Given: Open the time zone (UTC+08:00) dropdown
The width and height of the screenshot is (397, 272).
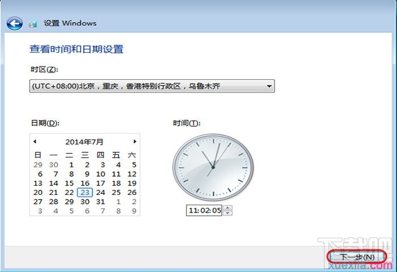Looking at the screenshot, I should pos(152,86).
